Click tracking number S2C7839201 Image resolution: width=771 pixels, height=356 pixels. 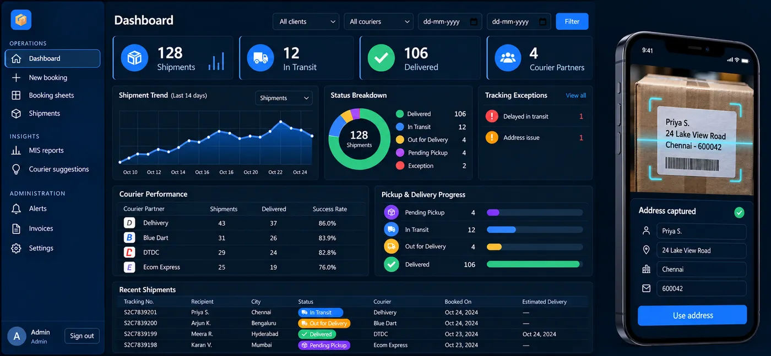pos(140,313)
